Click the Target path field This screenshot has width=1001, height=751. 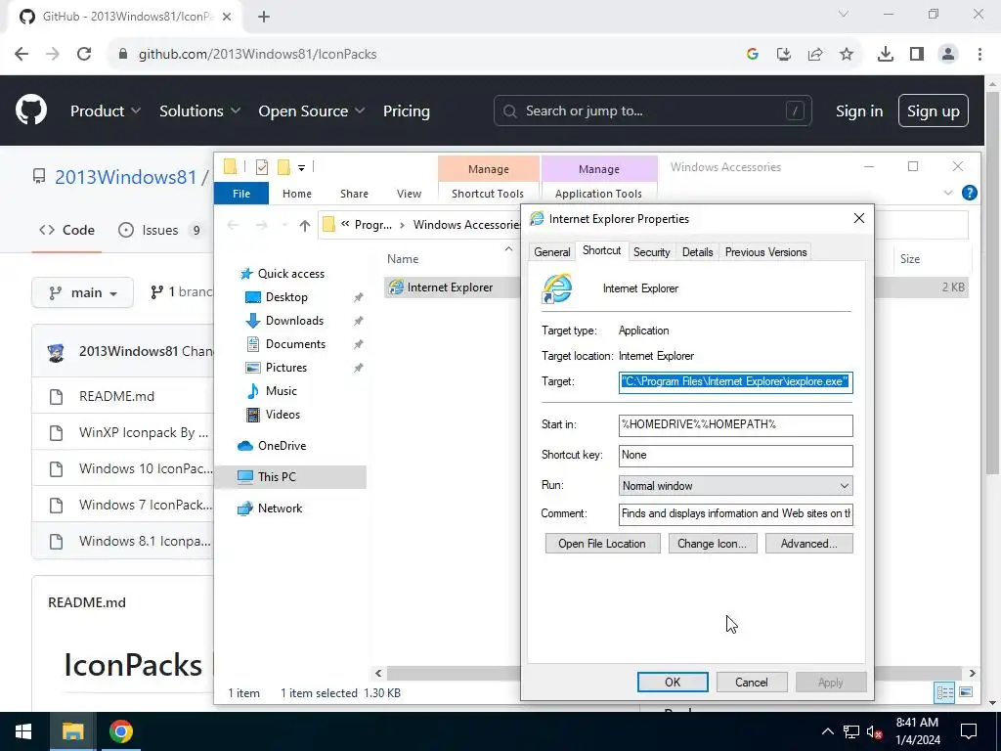(735, 382)
